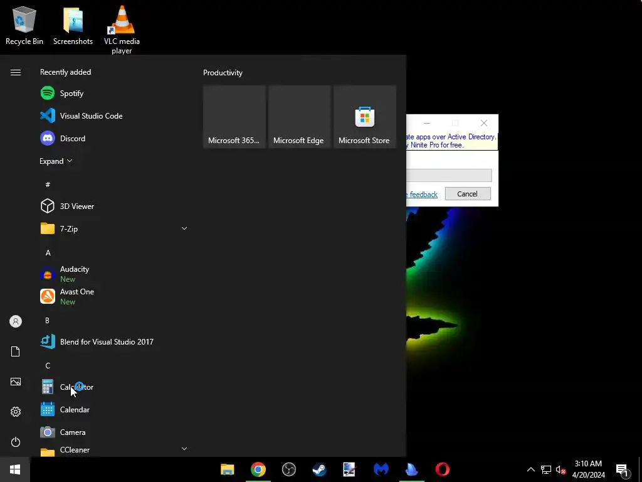
Task: Open Pictures from the Start sidebar
Action: pyautogui.click(x=16, y=382)
